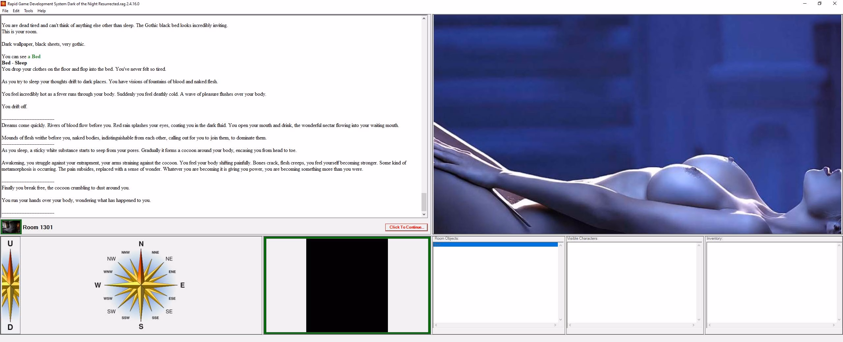
Task: Move northeast using NE on compass
Action: pos(169,259)
